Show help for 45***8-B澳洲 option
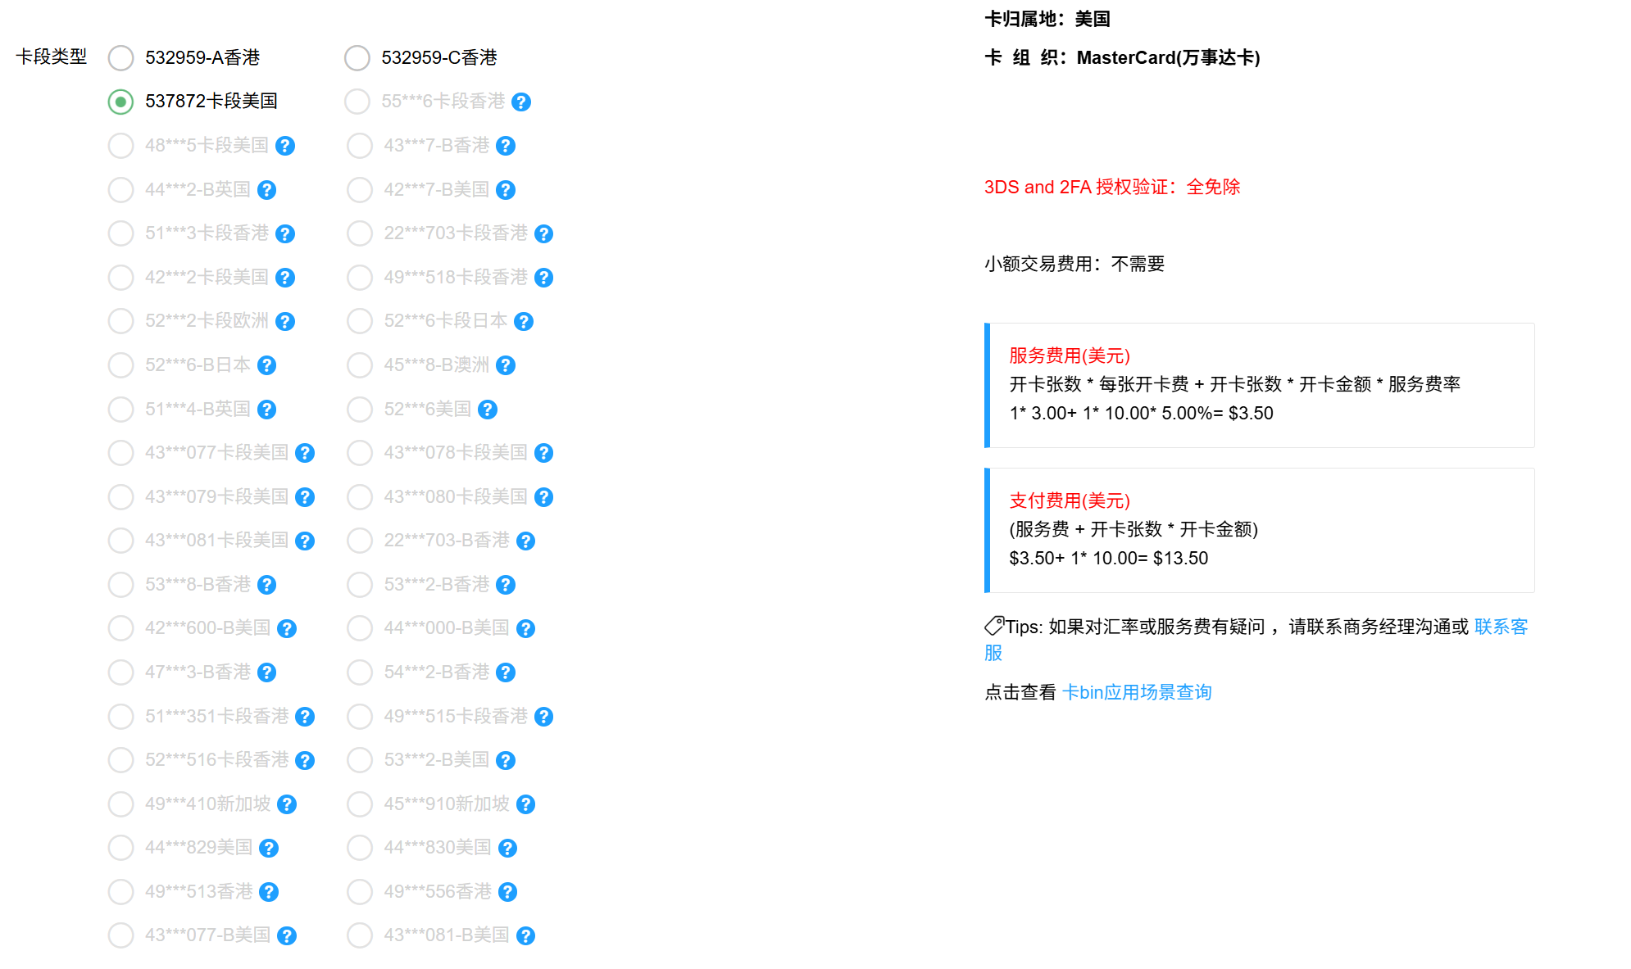The image size is (1631, 969). pyautogui.click(x=506, y=365)
